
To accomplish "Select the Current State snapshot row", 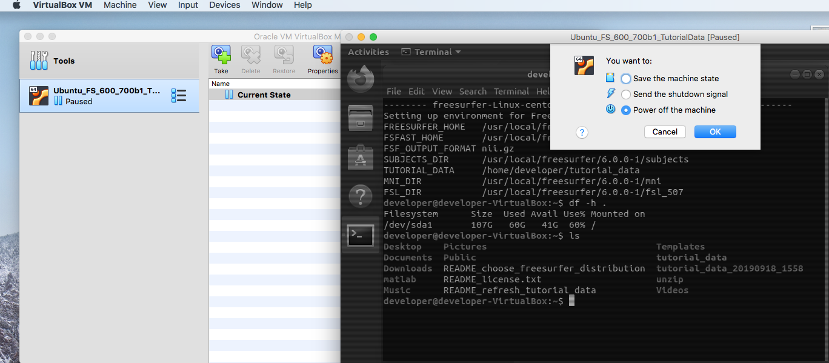I will pos(264,95).
